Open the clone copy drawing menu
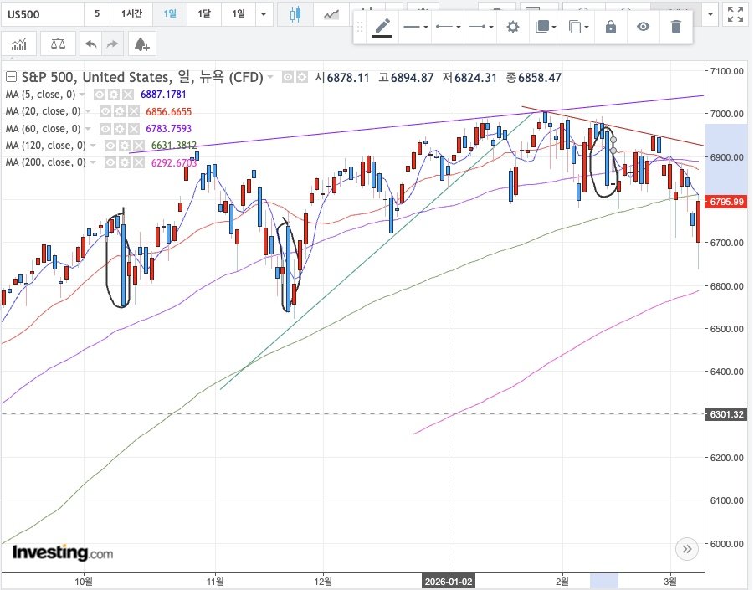This screenshot has height=590, width=754. [x=578, y=27]
